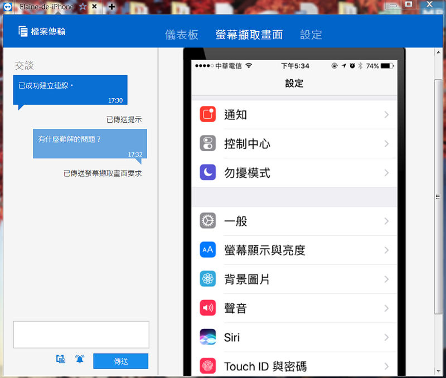This screenshot has height=378, width=446.
Task: Click the 已傳送提示 status text
Action: click(x=124, y=119)
